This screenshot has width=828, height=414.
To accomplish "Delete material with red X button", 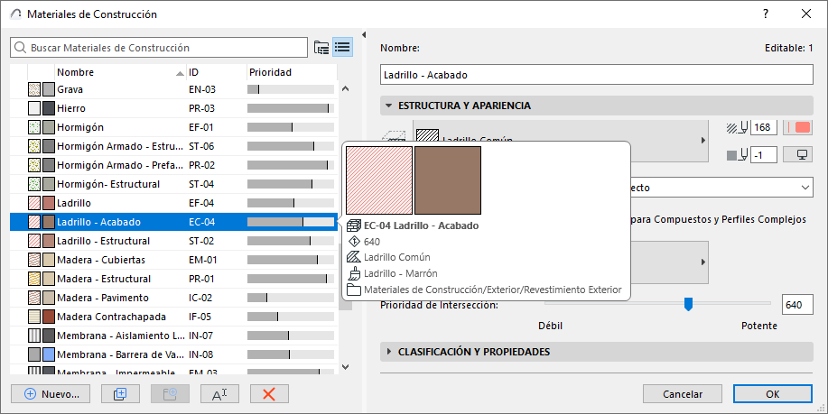I will coord(269,393).
